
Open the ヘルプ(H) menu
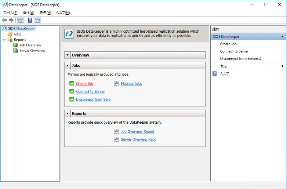pyautogui.click(x=63, y=13)
